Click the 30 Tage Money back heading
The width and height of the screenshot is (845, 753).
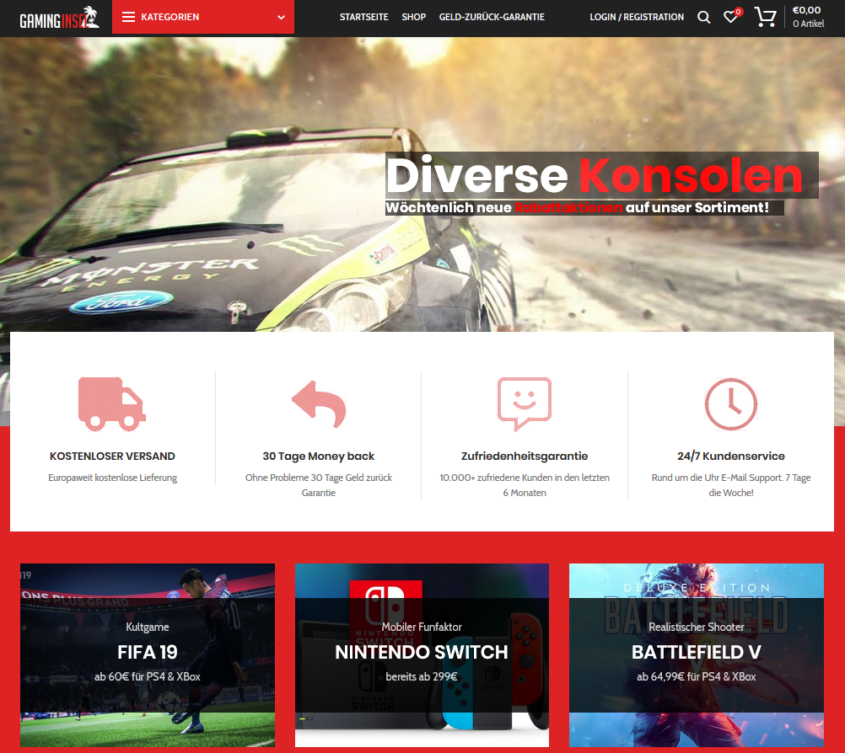[319, 457]
